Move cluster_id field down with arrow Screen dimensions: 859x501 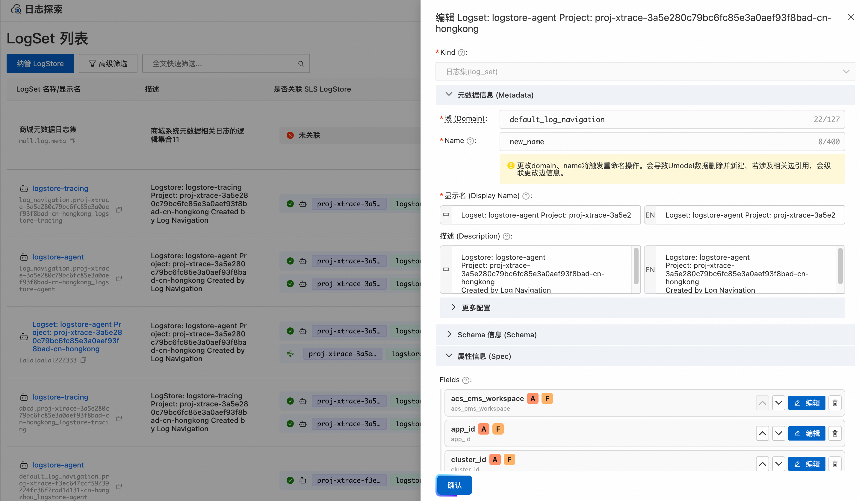point(778,464)
